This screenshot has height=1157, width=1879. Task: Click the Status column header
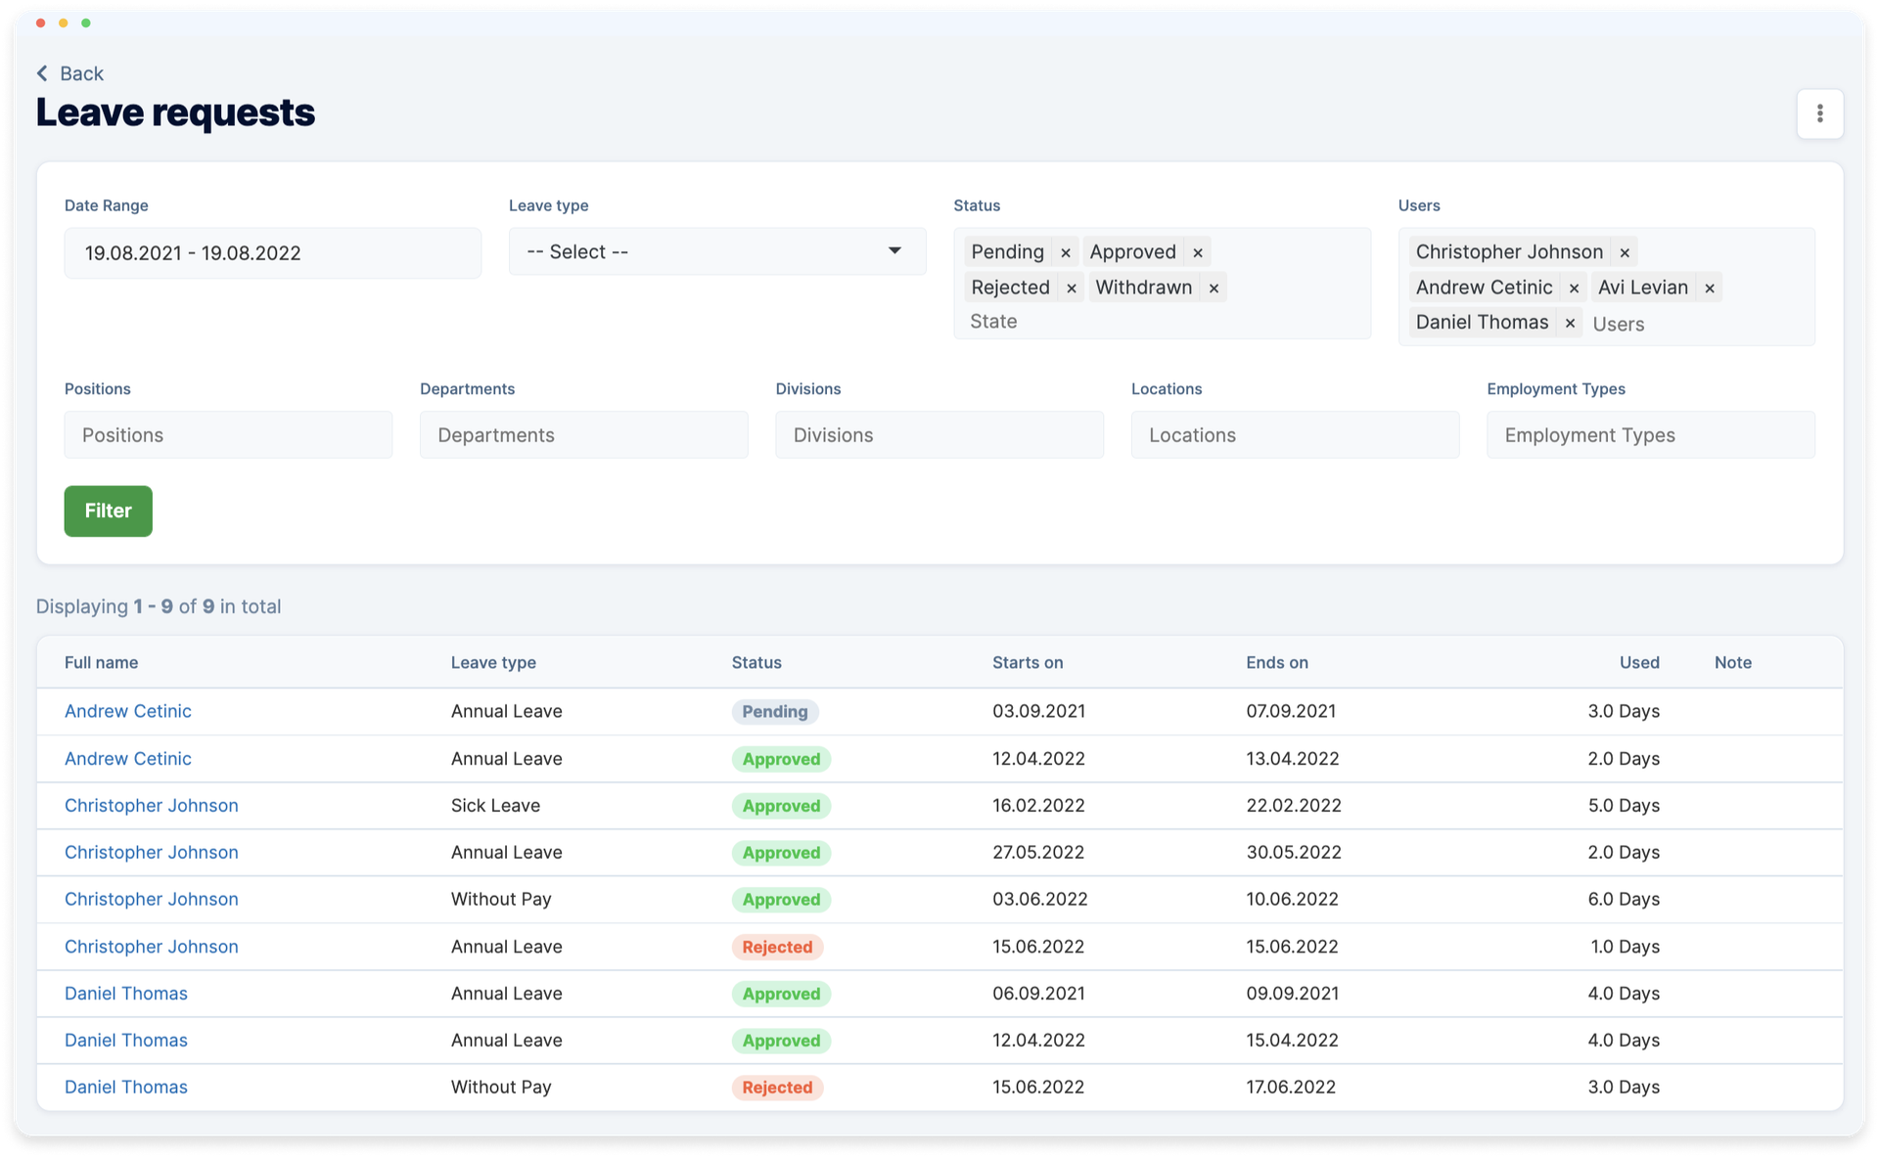(756, 662)
